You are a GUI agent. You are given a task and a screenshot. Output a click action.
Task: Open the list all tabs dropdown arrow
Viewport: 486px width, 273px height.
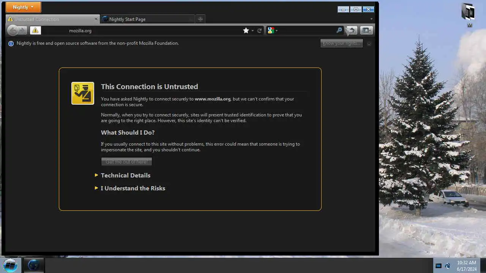(x=371, y=19)
